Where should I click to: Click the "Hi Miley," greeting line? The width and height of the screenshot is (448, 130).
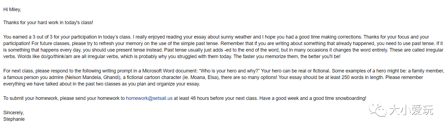pos(12,9)
